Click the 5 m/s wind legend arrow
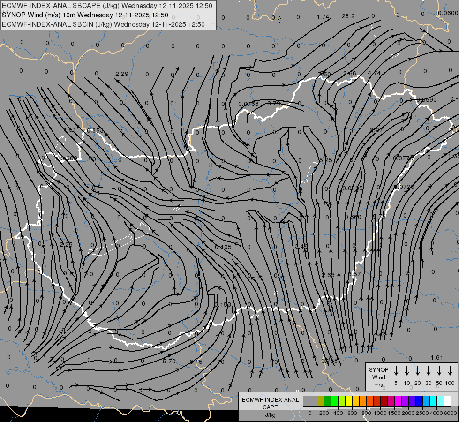The width and height of the screenshot is (459, 422). [x=396, y=371]
